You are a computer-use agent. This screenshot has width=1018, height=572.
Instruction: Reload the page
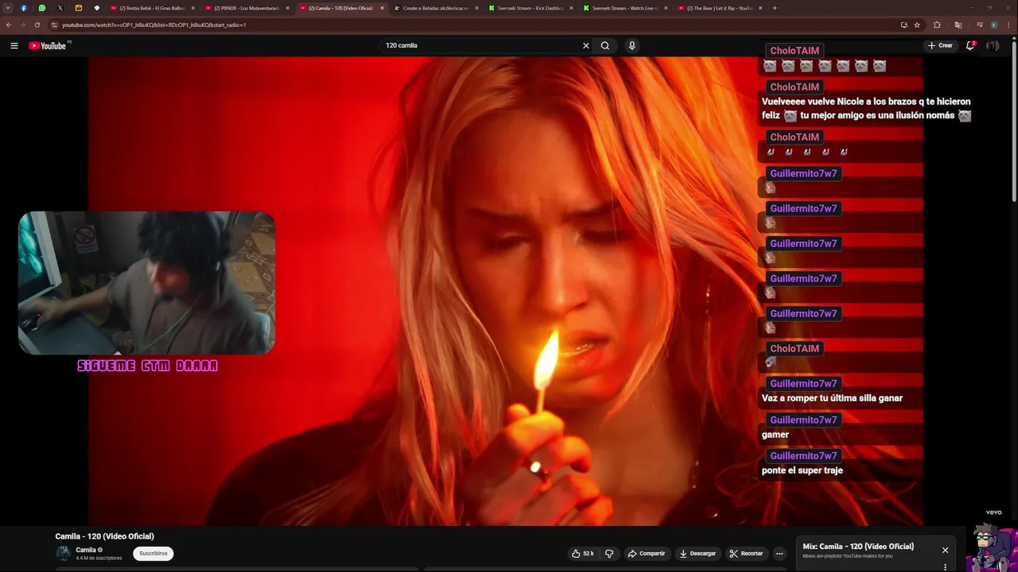click(x=37, y=25)
